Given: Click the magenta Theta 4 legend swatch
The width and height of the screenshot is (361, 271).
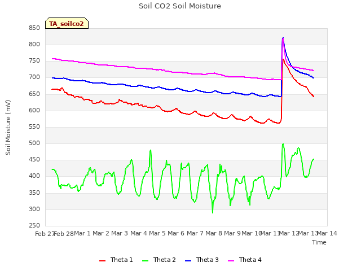Looking at the screenshot, I should (231, 261).
